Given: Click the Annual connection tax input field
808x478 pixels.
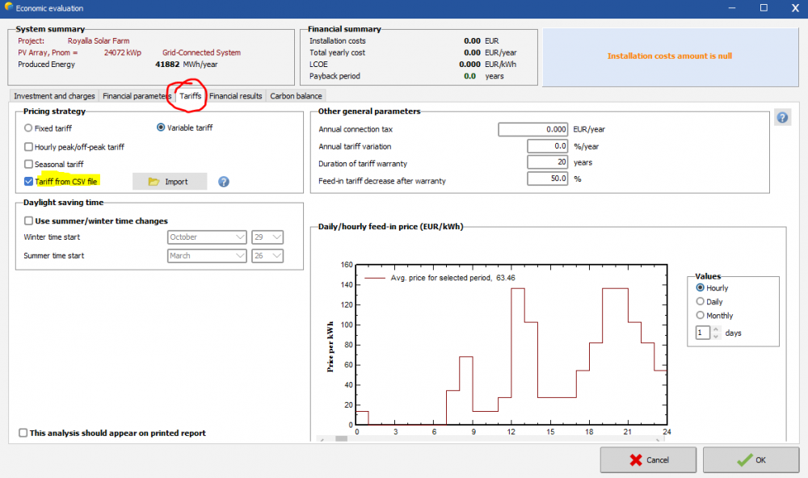Looking at the screenshot, I should click(533, 129).
